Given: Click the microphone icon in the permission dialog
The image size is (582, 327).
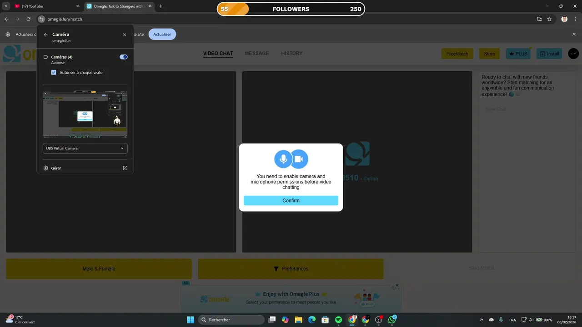Looking at the screenshot, I should [283, 159].
